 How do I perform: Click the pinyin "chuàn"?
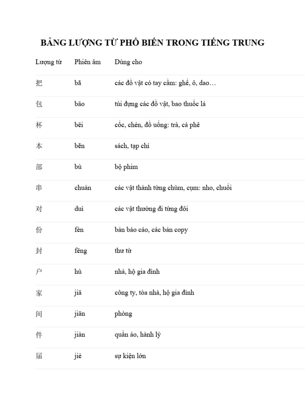[x=83, y=188]
